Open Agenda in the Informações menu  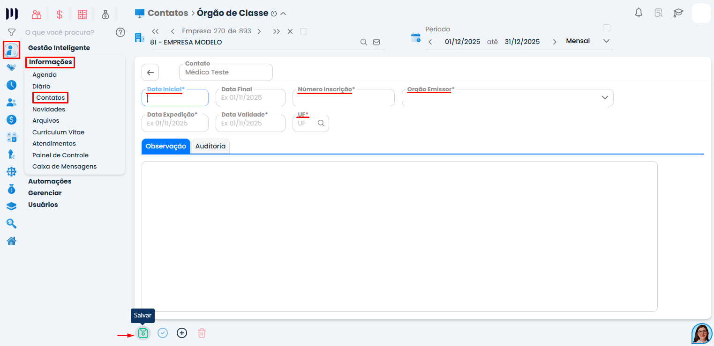click(45, 74)
